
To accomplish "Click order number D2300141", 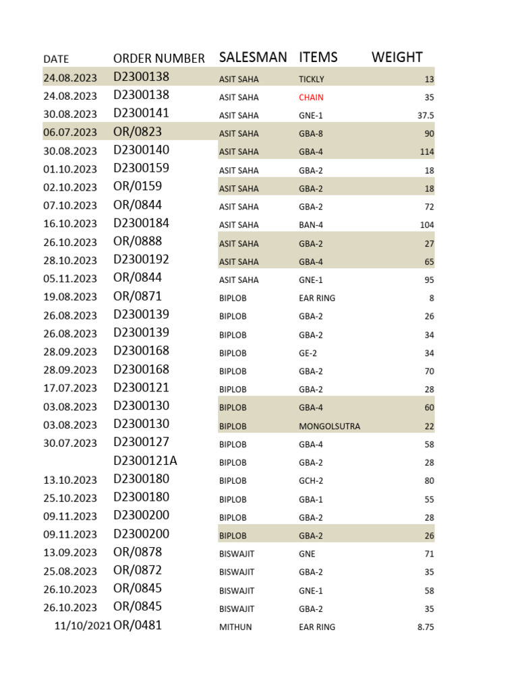I will click(141, 113).
